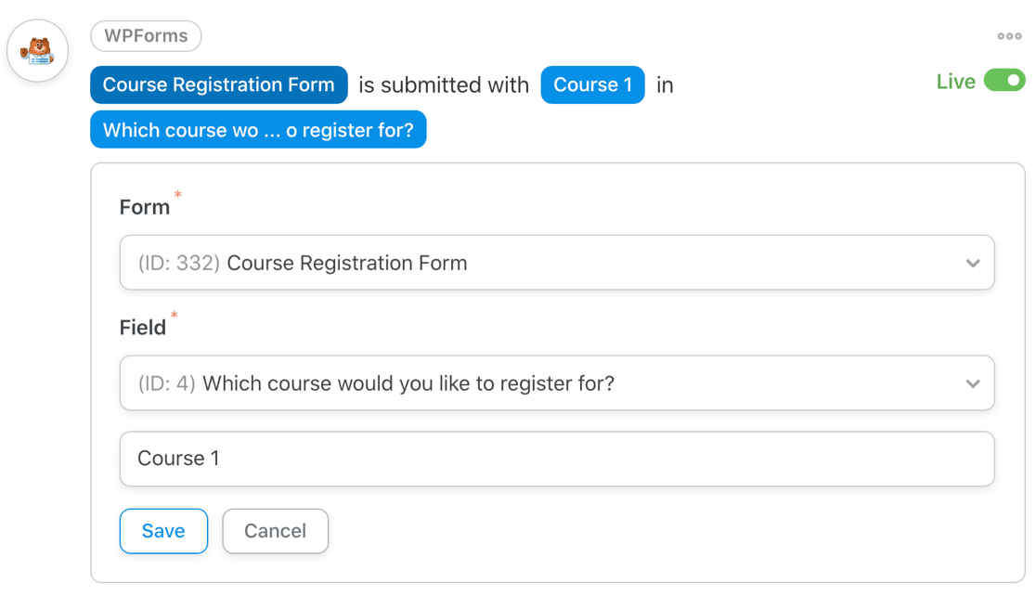Click the green Live status label
This screenshot has height=596, width=1036.
[x=955, y=82]
